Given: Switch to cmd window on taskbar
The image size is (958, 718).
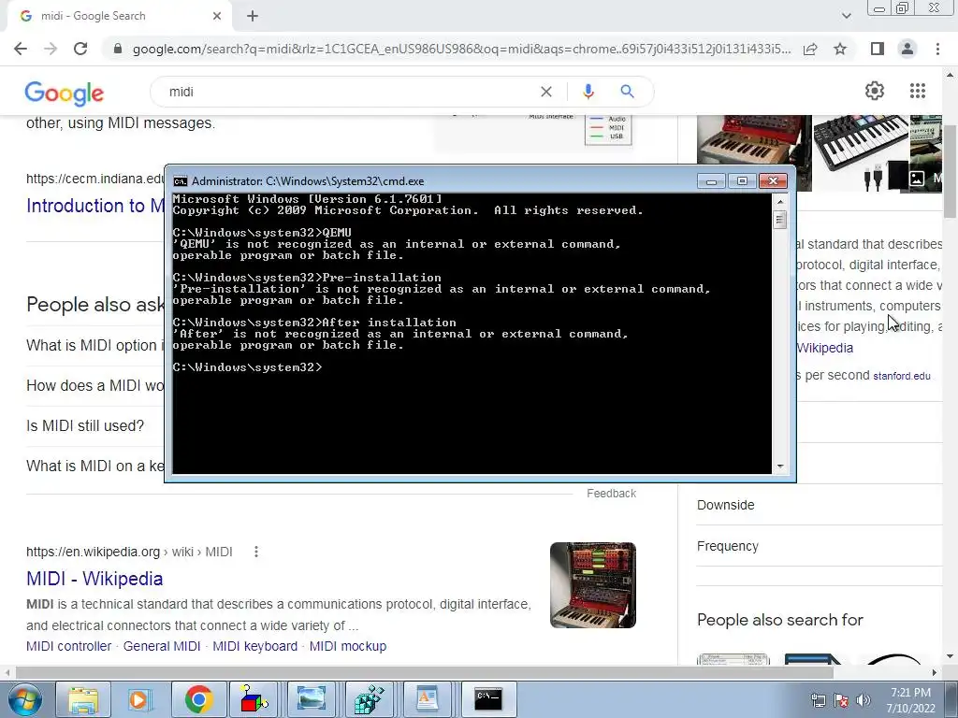Looking at the screenshot, I should 488,699.
